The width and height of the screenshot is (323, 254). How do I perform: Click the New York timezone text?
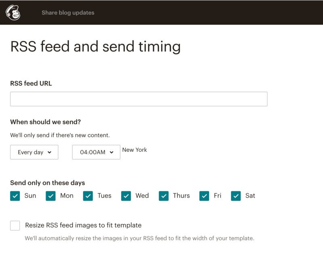[134, 150]
